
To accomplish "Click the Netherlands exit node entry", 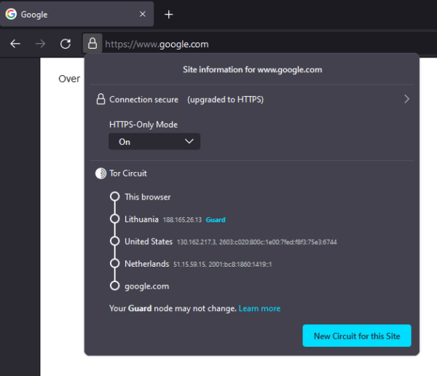I will 146,264.
